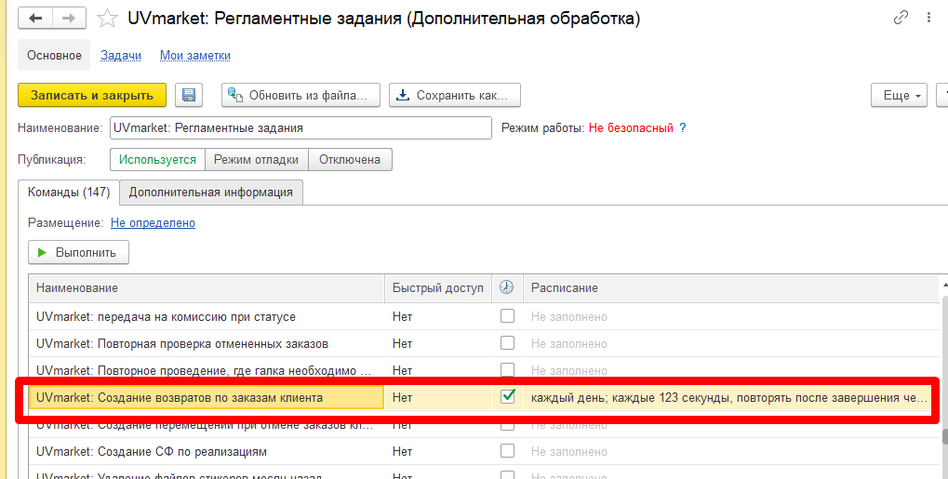948x479 pixels.
Task: Click the scrollbar up arrow of the table
Action: (x=944, y=285)
